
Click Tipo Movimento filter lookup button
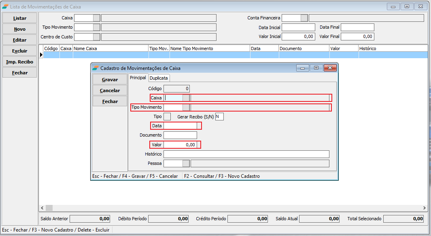(x=96, y=27)
